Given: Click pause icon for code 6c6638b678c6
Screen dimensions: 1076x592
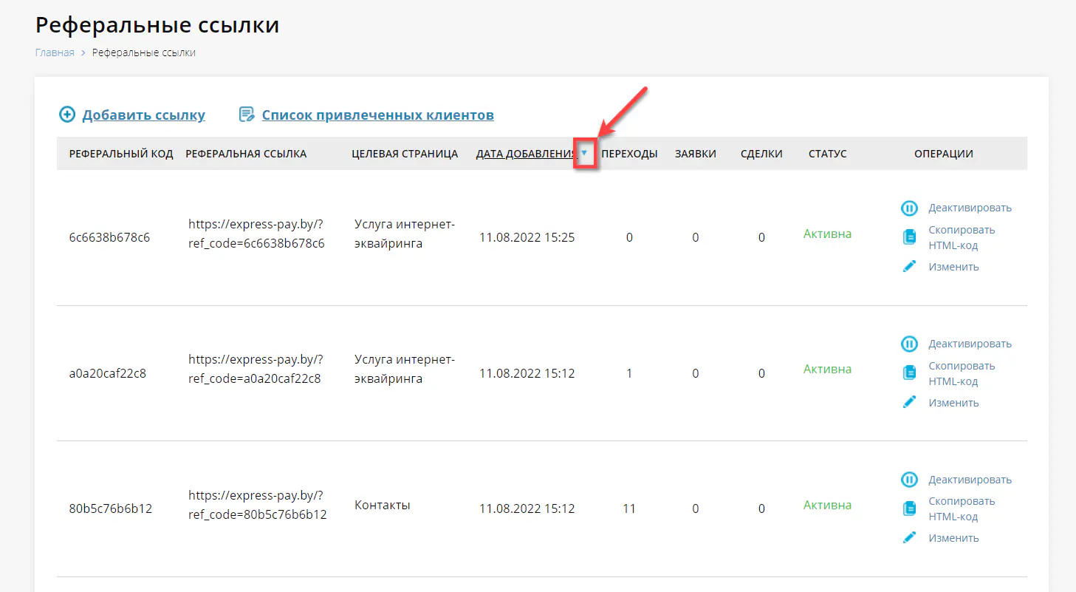Looking at the screenshot, I should [909, 208].
